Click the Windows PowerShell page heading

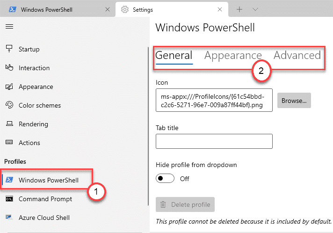pyautogui.click(x=205, y=28)
